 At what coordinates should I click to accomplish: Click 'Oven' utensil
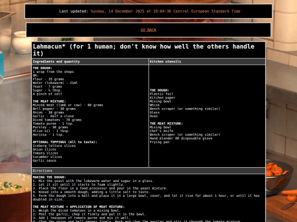153,116
